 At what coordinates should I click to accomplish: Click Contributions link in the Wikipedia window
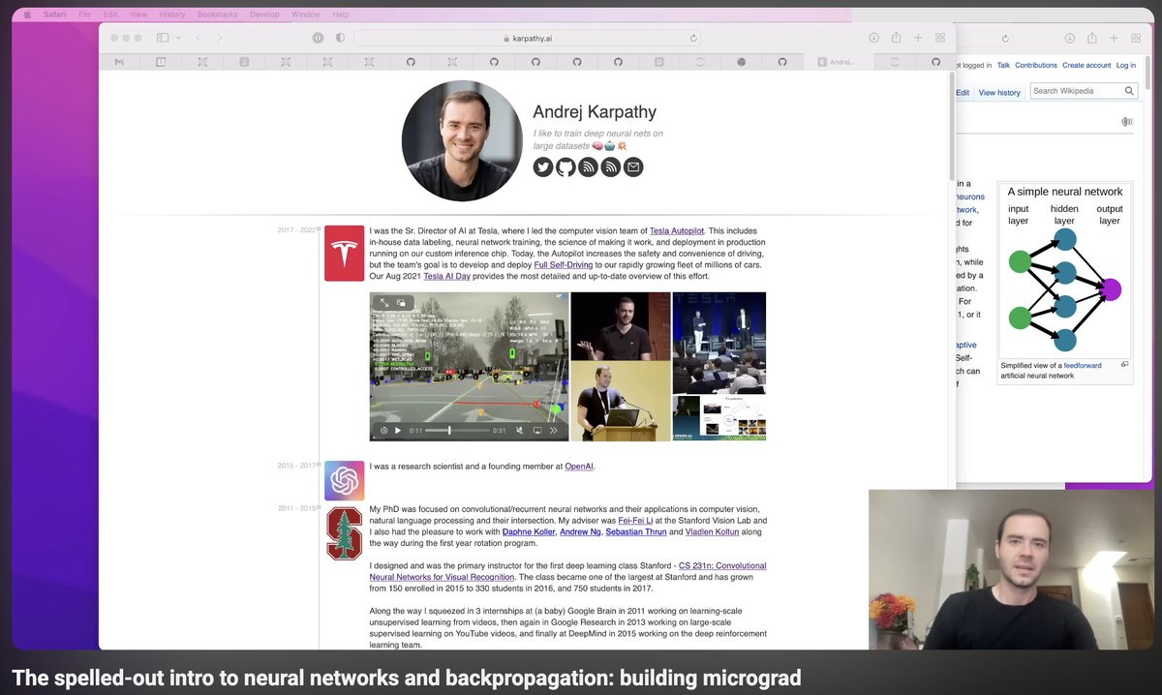[1036, 65]
